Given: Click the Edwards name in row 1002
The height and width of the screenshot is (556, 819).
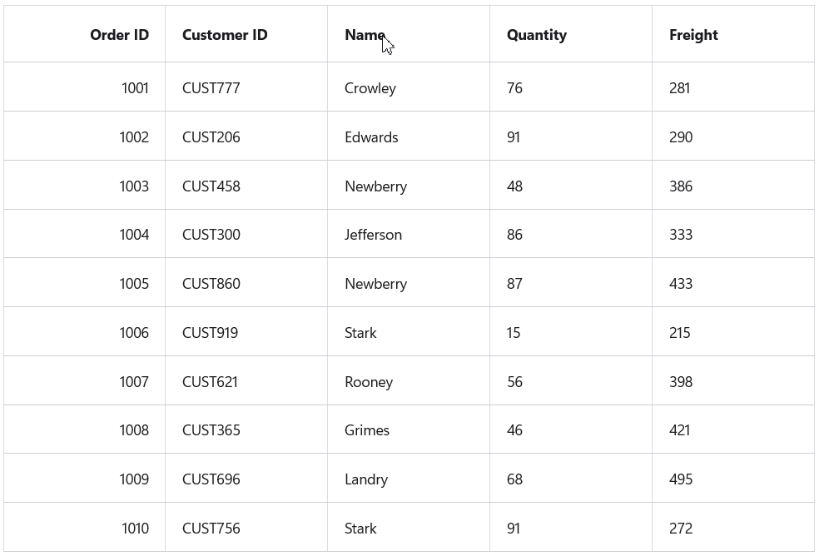Looking at the screenshot, I should (371, 137).
